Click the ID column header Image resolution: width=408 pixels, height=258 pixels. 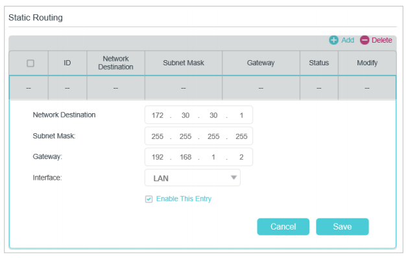pyautogui.click(x=67, y=63)
